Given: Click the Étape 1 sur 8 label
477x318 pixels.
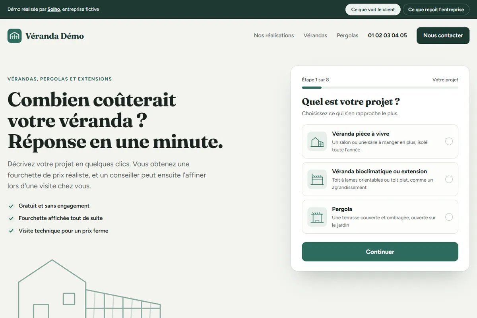Looking at the screenshot, I should (315, 80).
